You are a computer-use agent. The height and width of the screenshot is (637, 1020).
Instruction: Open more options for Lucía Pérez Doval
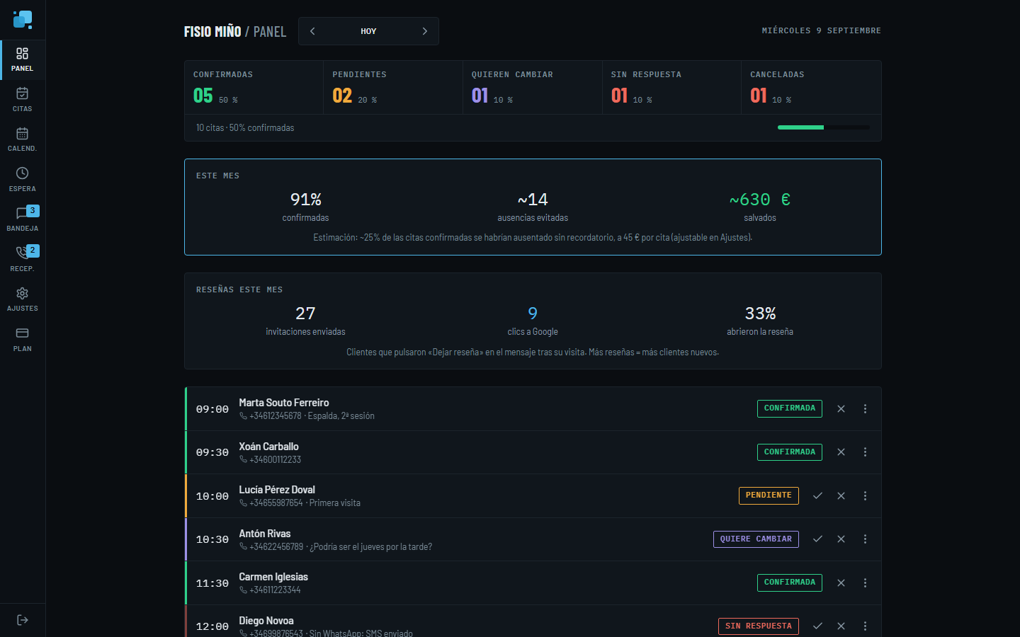coord(865,496)
